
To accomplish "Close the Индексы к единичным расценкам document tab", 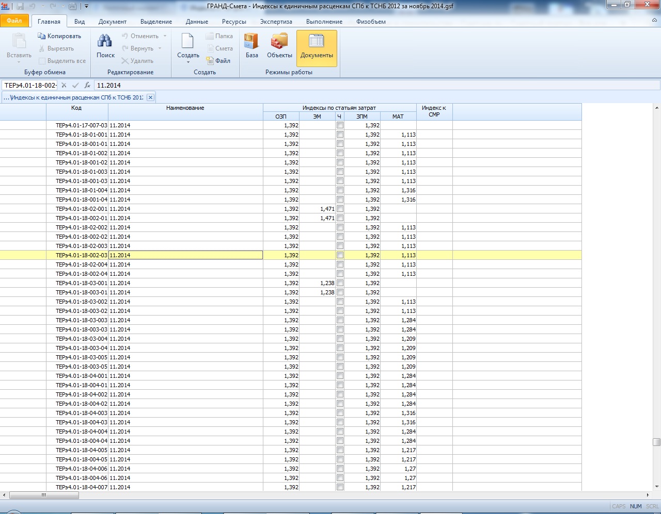I will [x=150, y=97].
